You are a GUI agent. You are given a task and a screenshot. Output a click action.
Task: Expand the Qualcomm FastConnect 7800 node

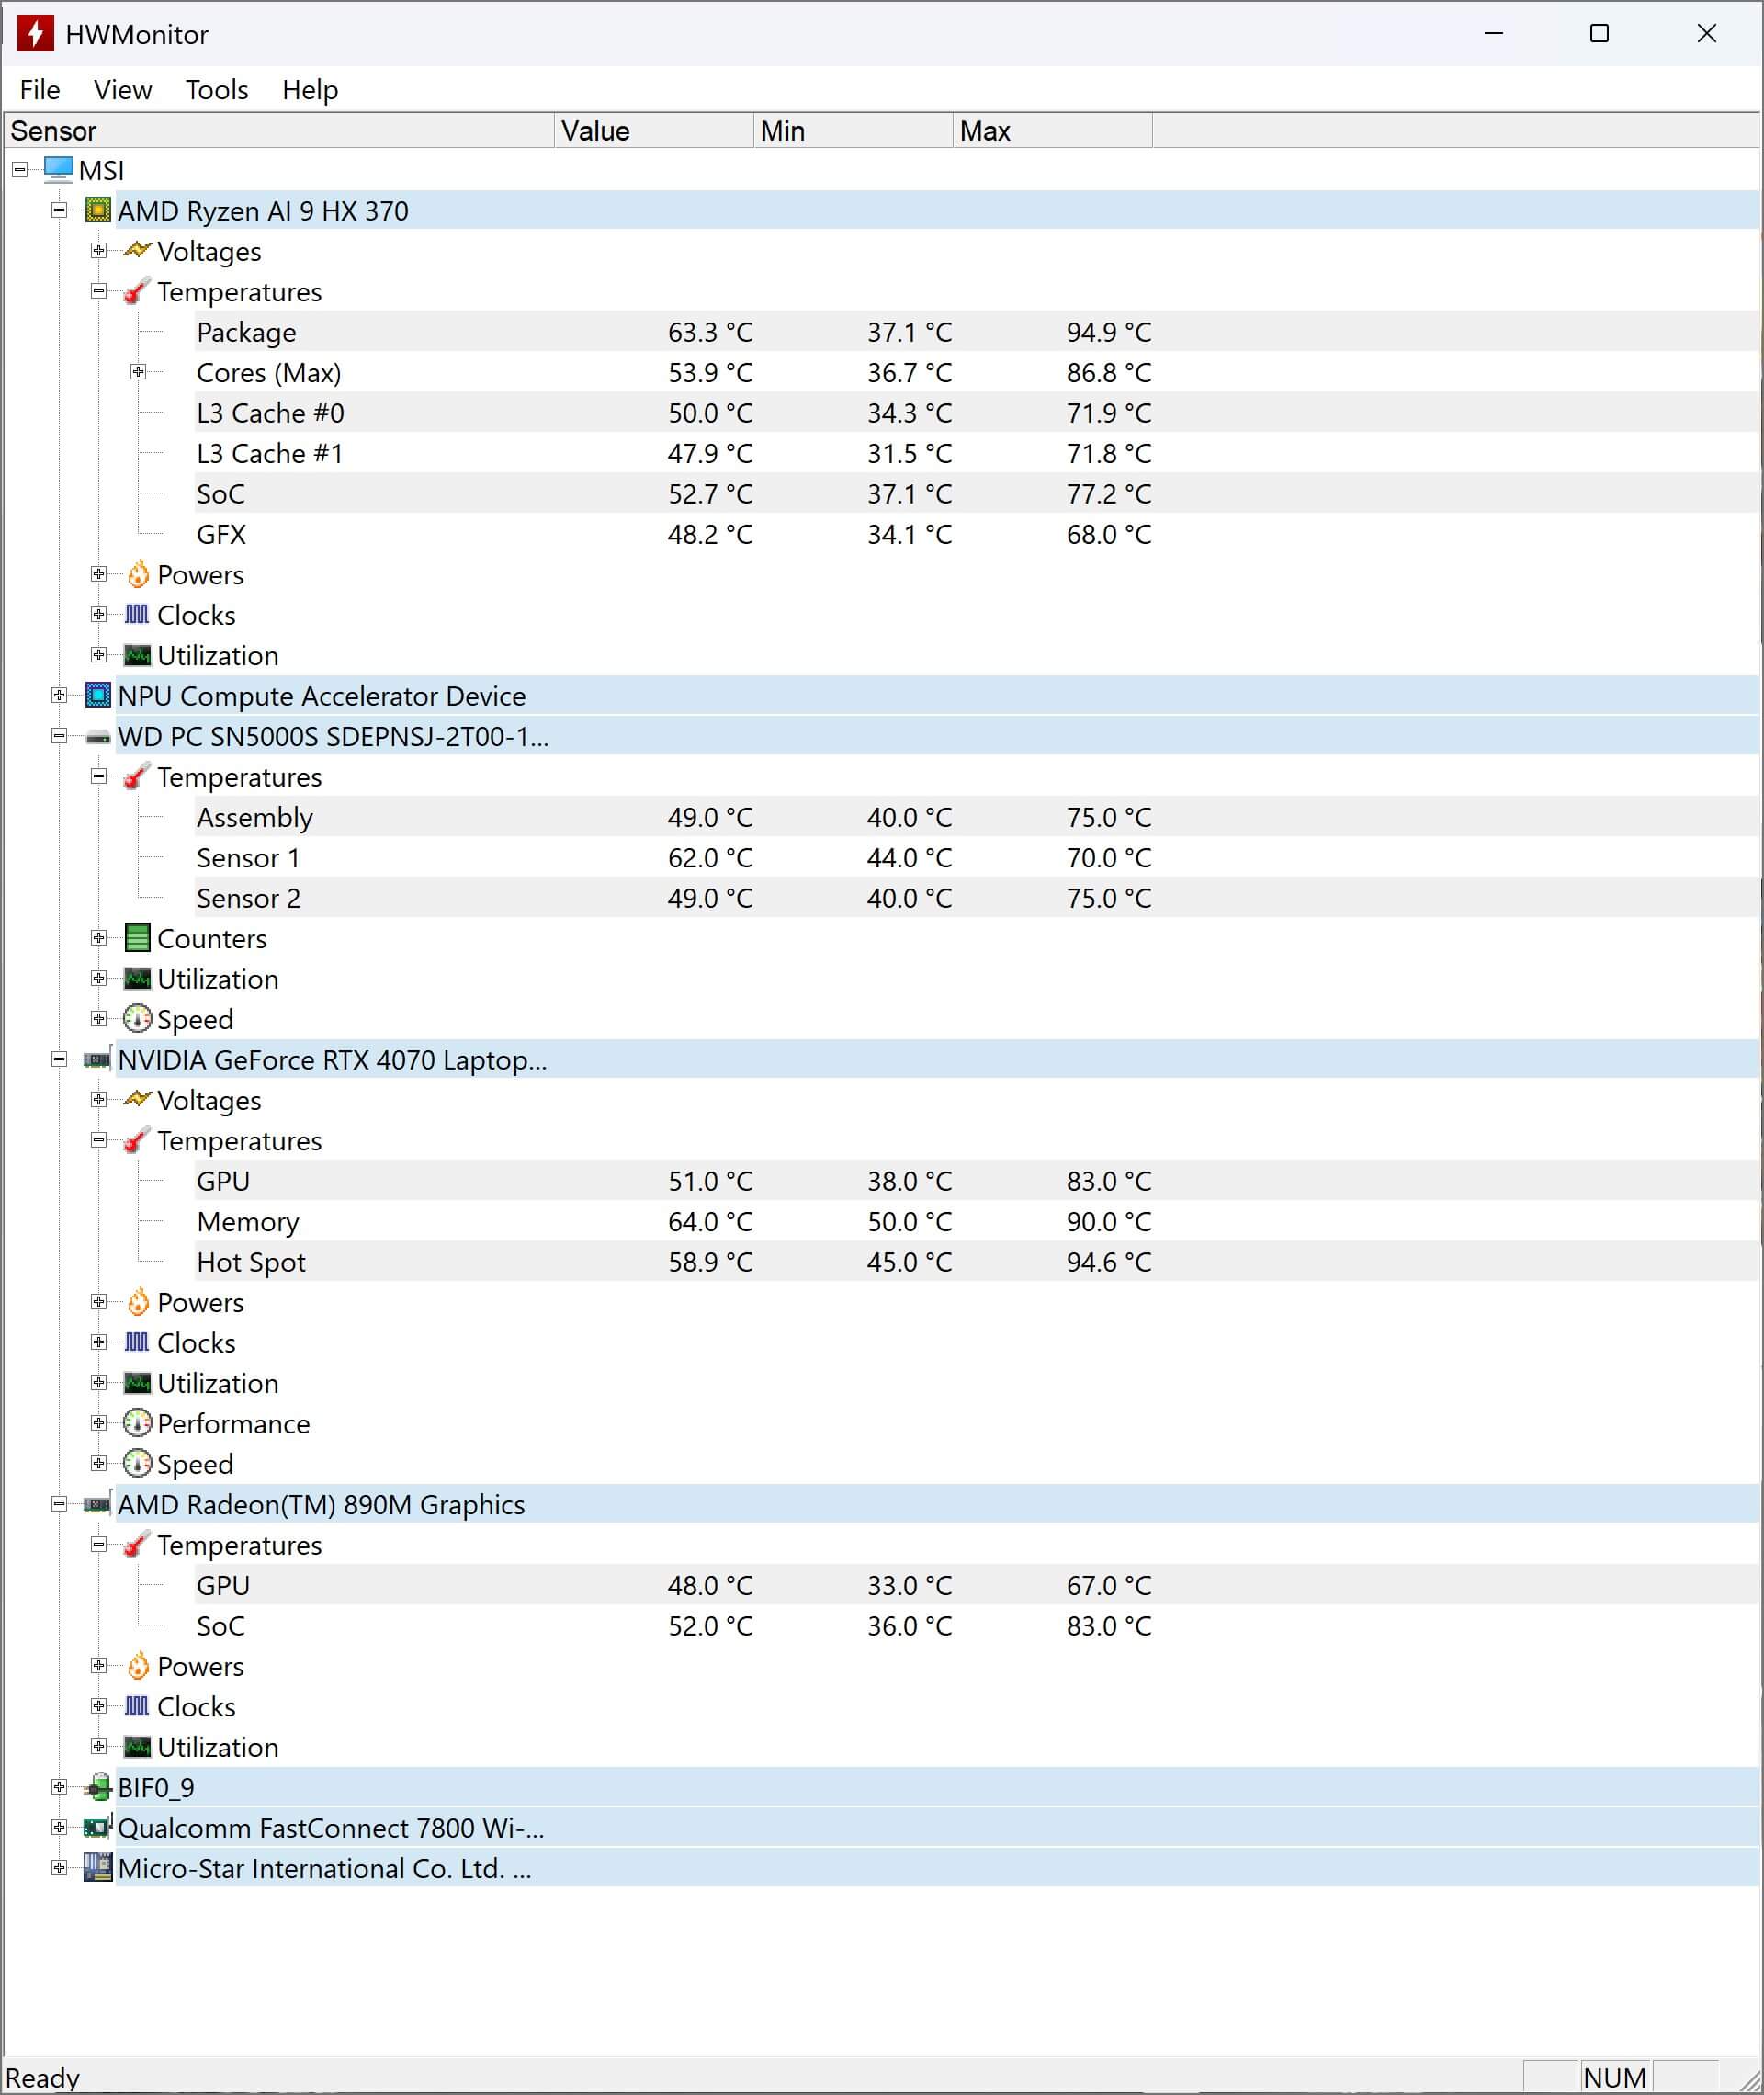tap(59, 1827)
